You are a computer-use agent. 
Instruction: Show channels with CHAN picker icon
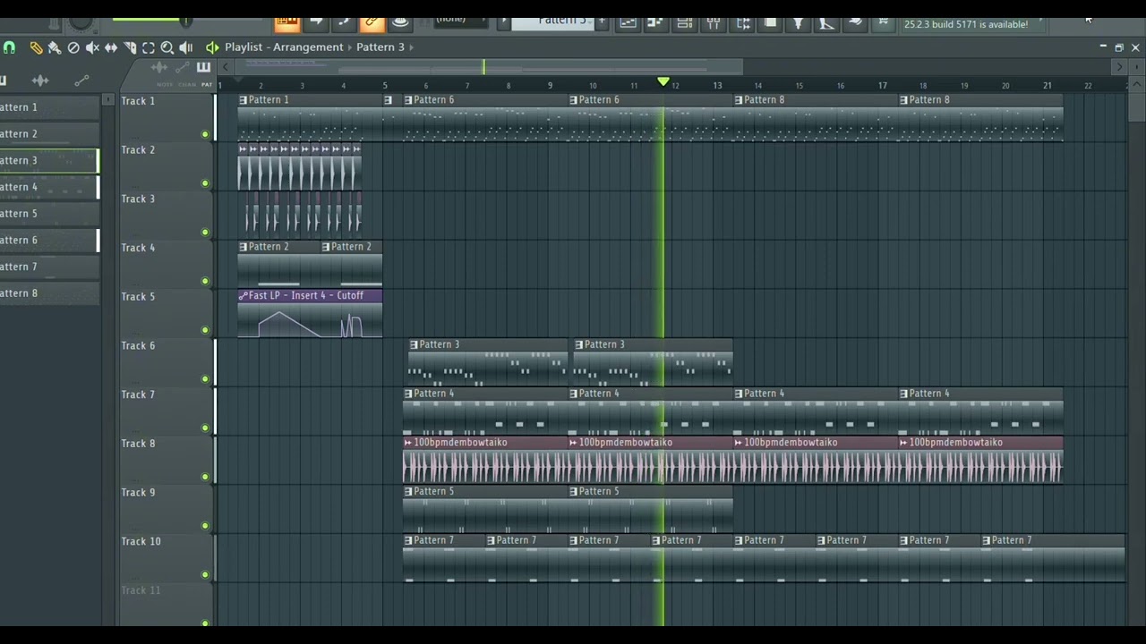187,84
